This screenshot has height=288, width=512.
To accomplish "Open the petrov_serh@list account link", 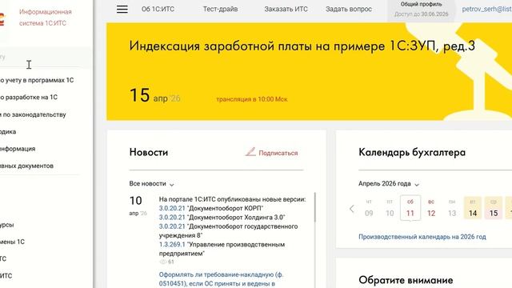I will coord(487,9).
